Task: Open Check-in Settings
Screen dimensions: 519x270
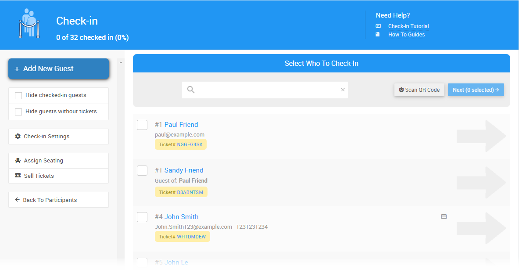Action: point(58,137)
